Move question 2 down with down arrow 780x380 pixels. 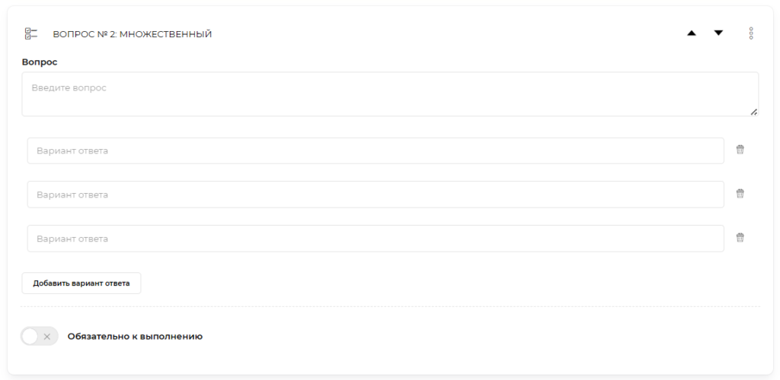[x=718, y=33]
